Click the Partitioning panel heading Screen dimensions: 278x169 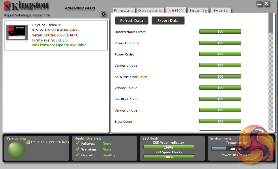pyautogui.click(x=16, y=138)
